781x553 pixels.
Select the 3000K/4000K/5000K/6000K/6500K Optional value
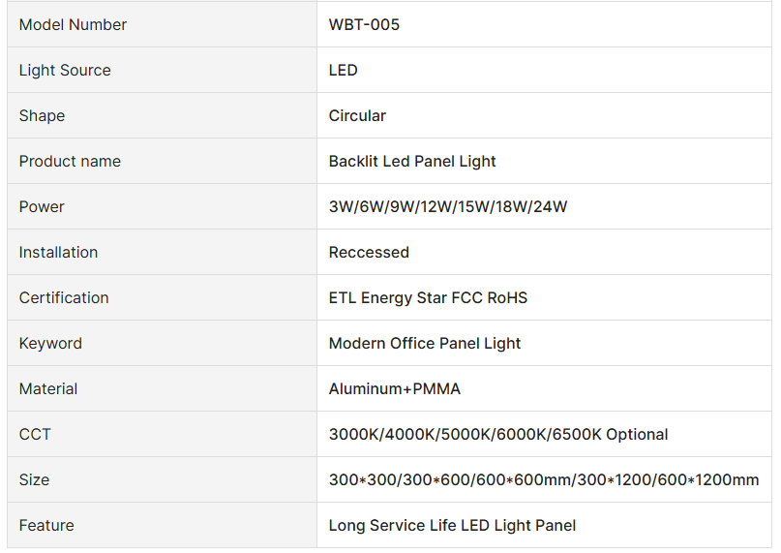(x=498, y=434)
